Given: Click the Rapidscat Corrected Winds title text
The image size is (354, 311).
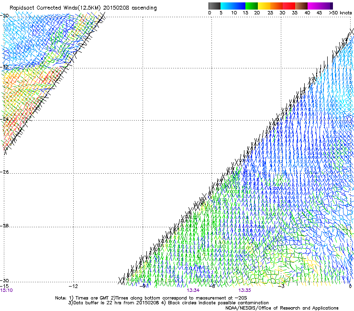Looking at the screenshot, I should 83,8.
